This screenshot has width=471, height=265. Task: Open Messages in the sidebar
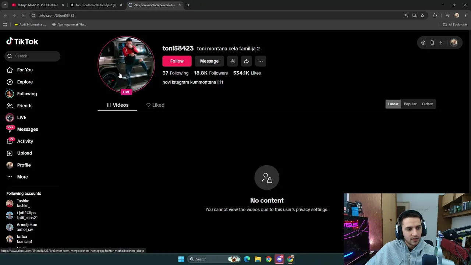22,129
